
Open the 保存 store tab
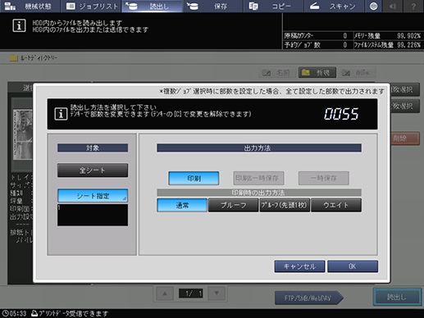(x=213, y=6)
